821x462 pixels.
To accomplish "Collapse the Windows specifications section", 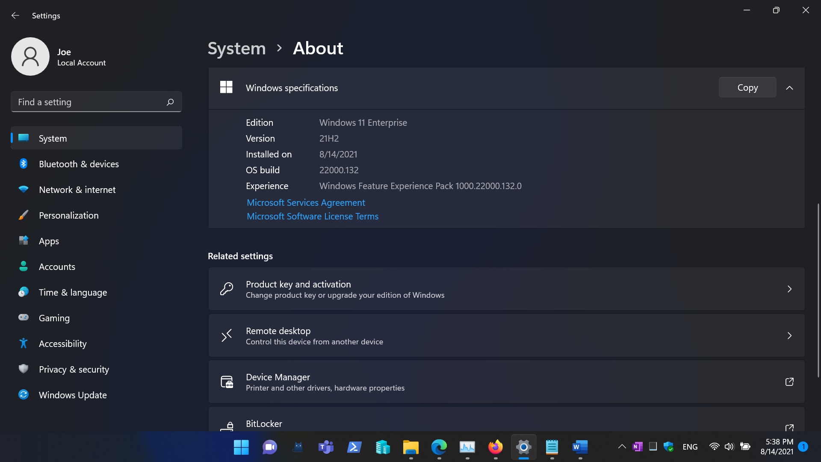I will tap(789, 88).
